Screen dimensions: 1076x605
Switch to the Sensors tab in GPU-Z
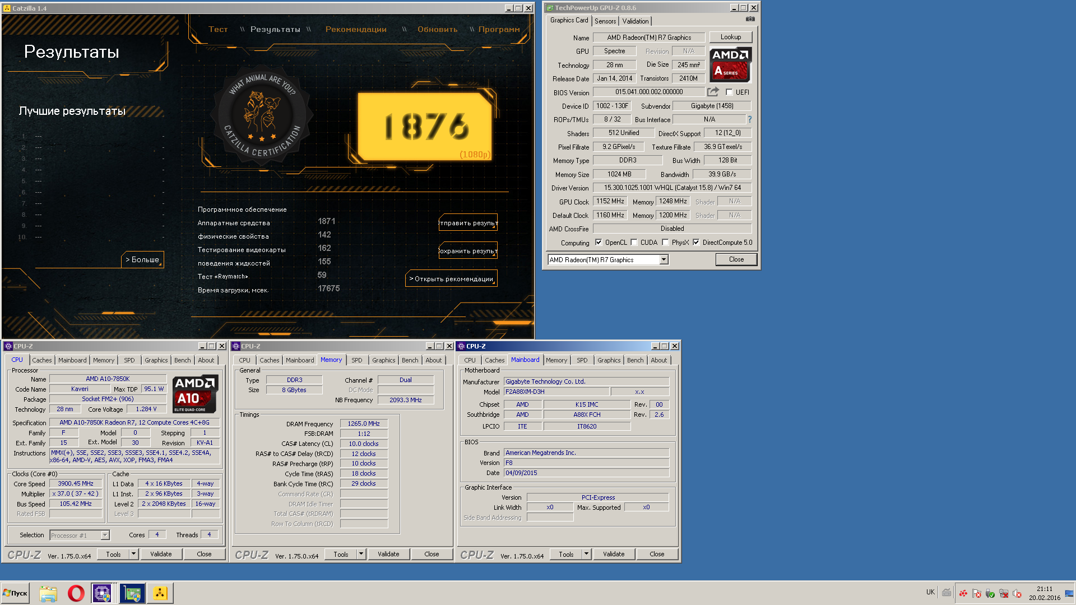point(605,21)
